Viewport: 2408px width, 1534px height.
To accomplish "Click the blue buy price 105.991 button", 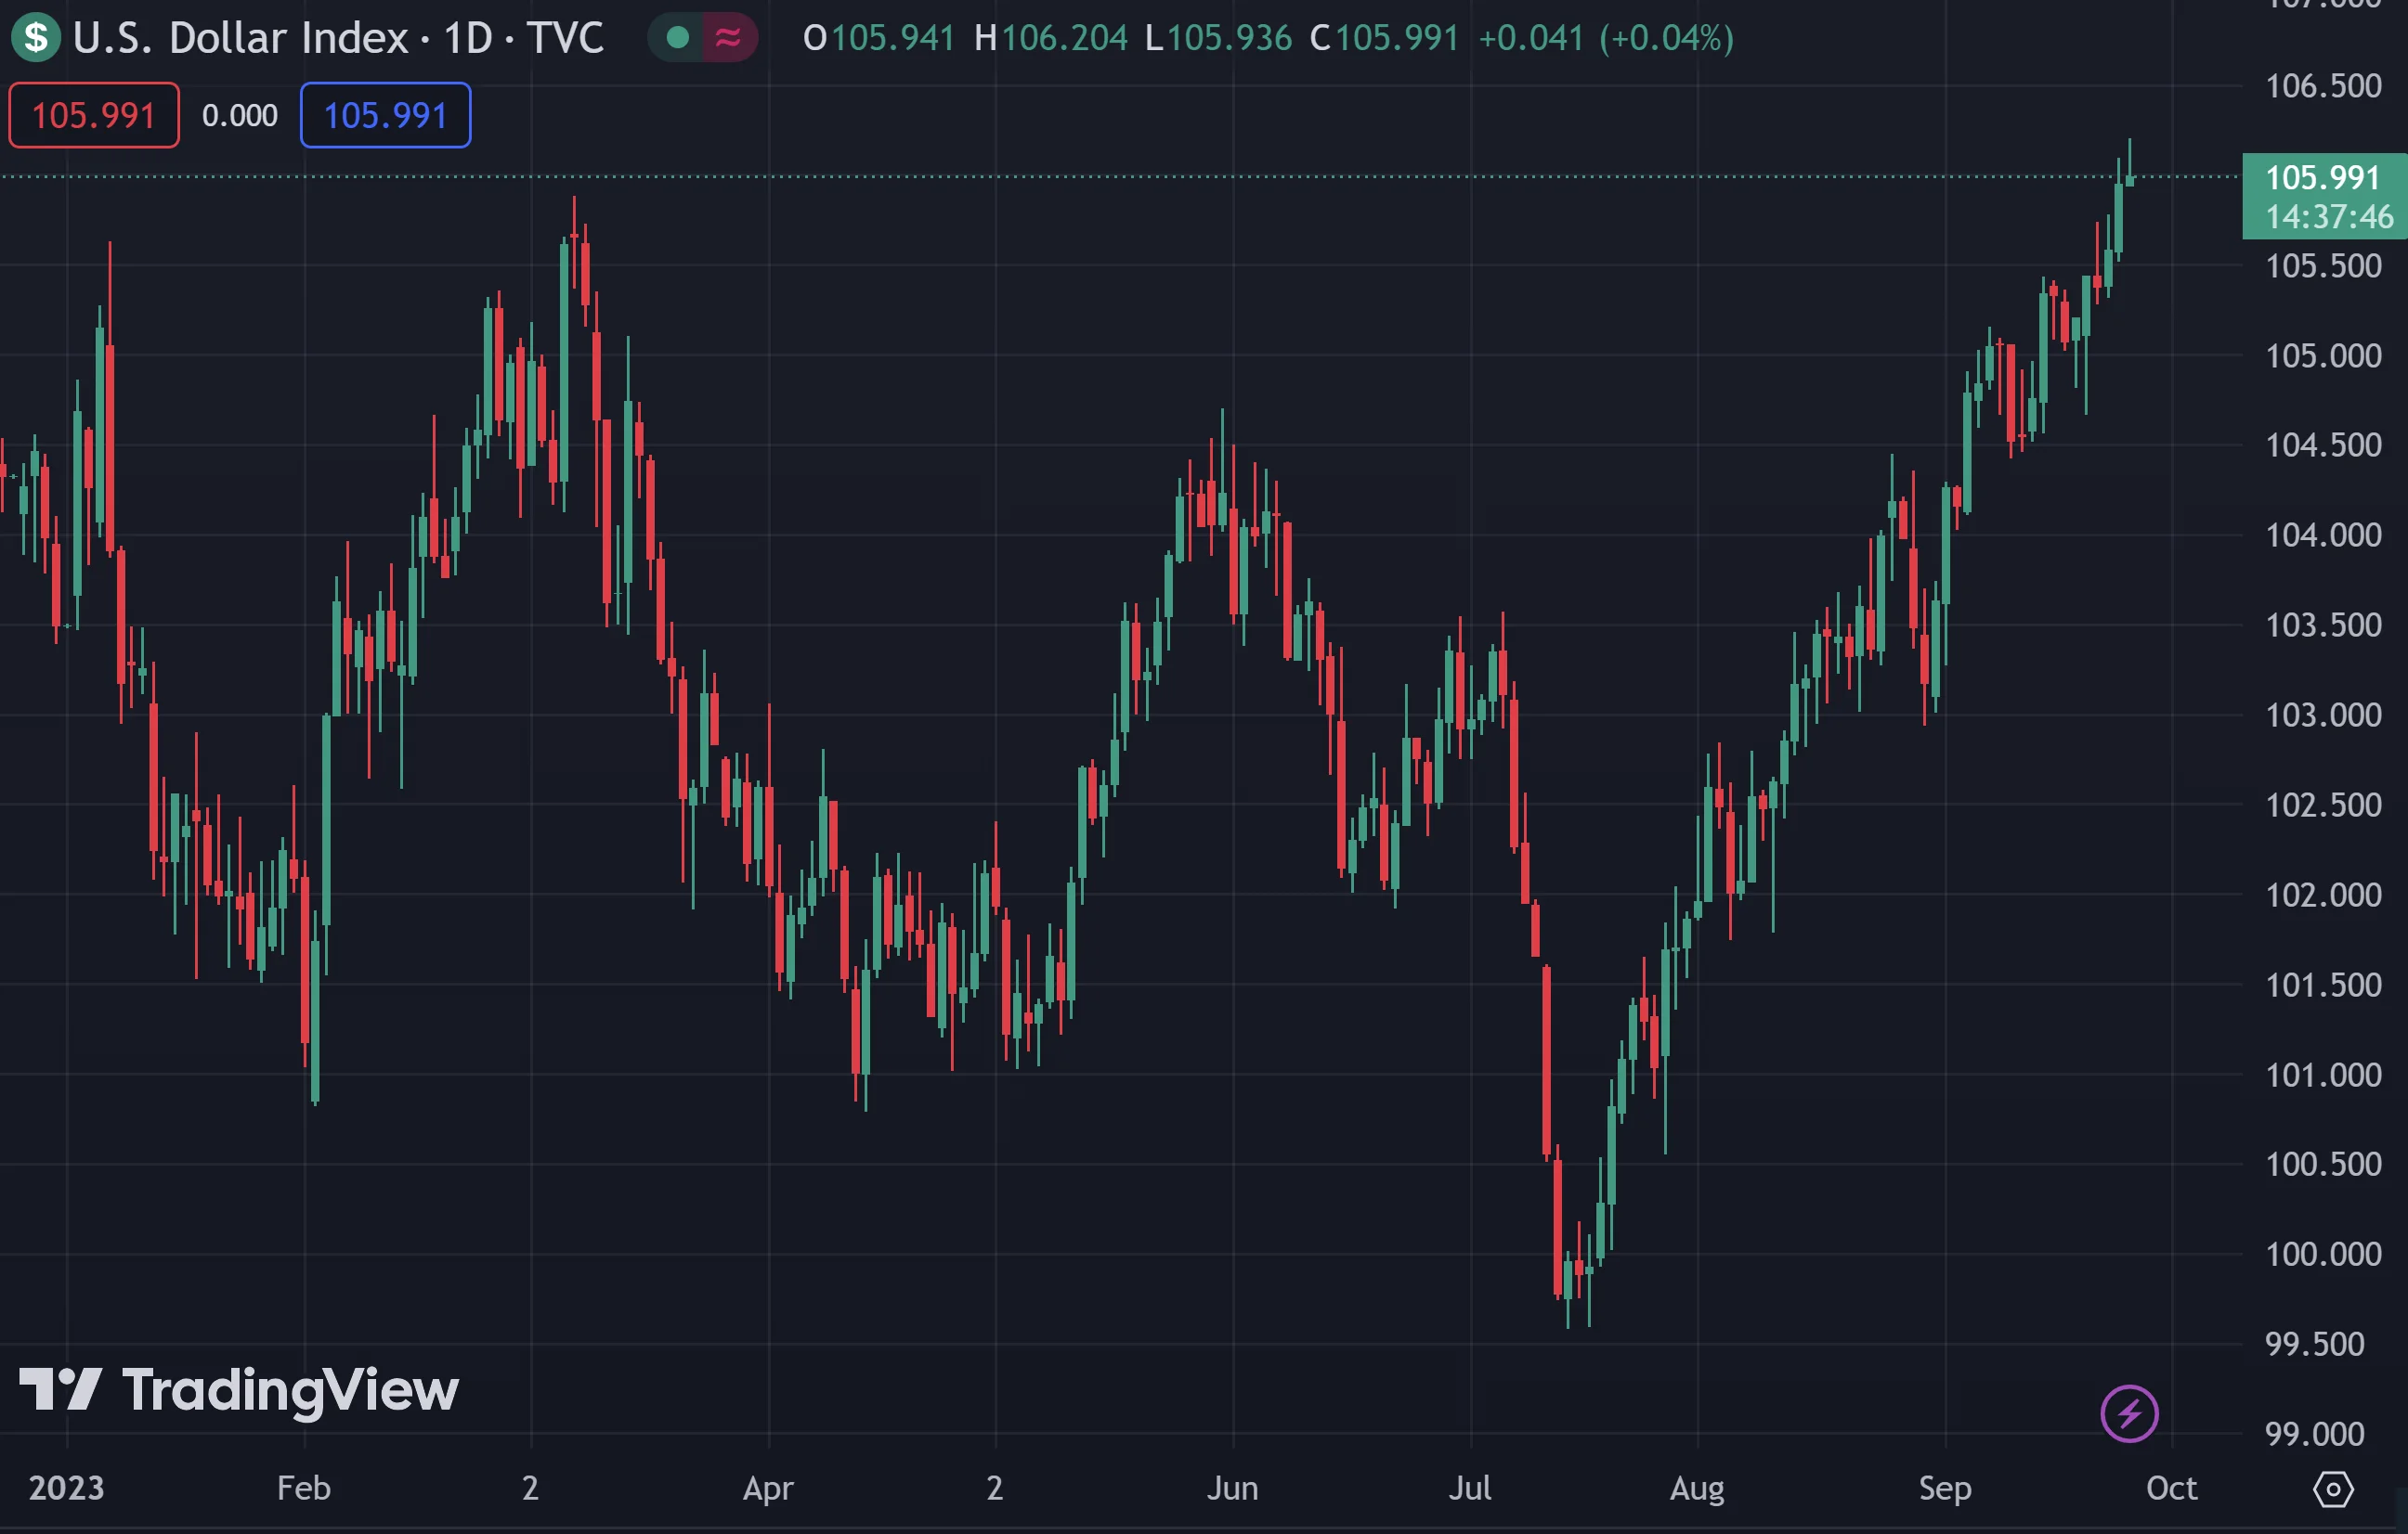I will pos(385,115).
